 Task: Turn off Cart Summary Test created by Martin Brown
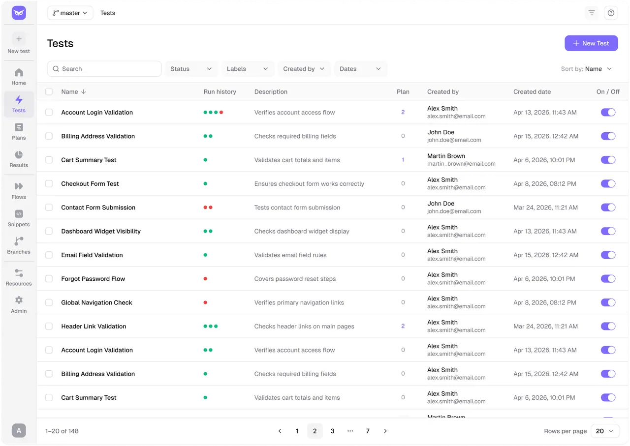tap(608, 160)
